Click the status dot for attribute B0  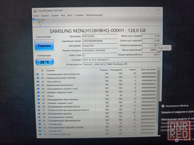[x=39, y=103]
